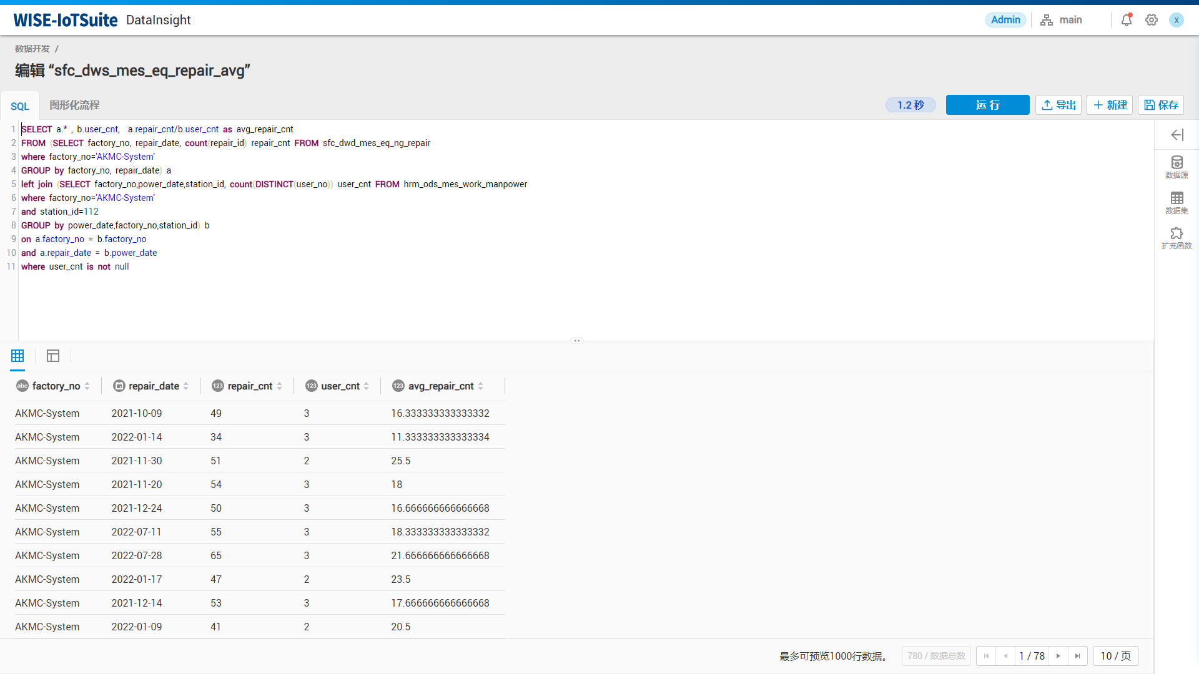
Task: Click the user avatar icon
Action: click(1176, 20)
